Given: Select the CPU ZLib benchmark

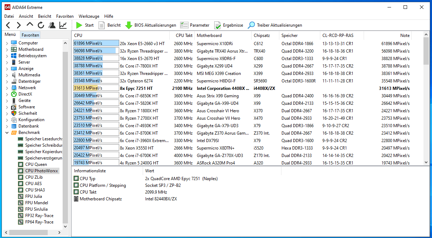Looking at the screenshot, I should (34, 177).
